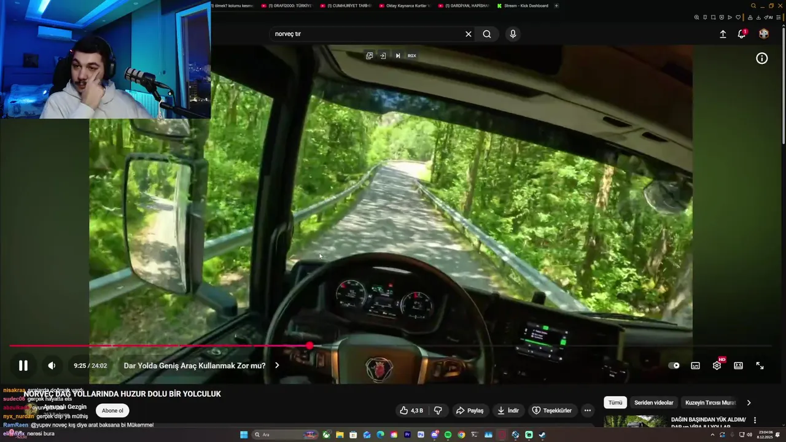Open YouTube notifications bell

(742, 34)
